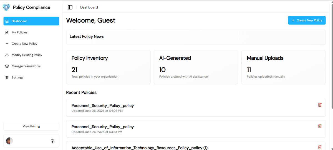The width and height of the screenshot is (333, 150).
Task: Open policy updated at 04:08 PM
Action: (x=103, y=106)
